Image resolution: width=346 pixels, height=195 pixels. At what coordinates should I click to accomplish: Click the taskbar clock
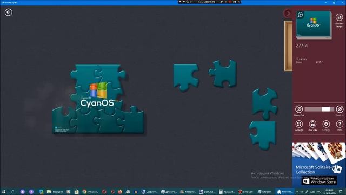(x=329, y=192)
